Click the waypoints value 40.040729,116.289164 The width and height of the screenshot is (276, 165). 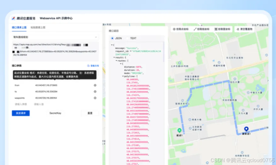46,98
